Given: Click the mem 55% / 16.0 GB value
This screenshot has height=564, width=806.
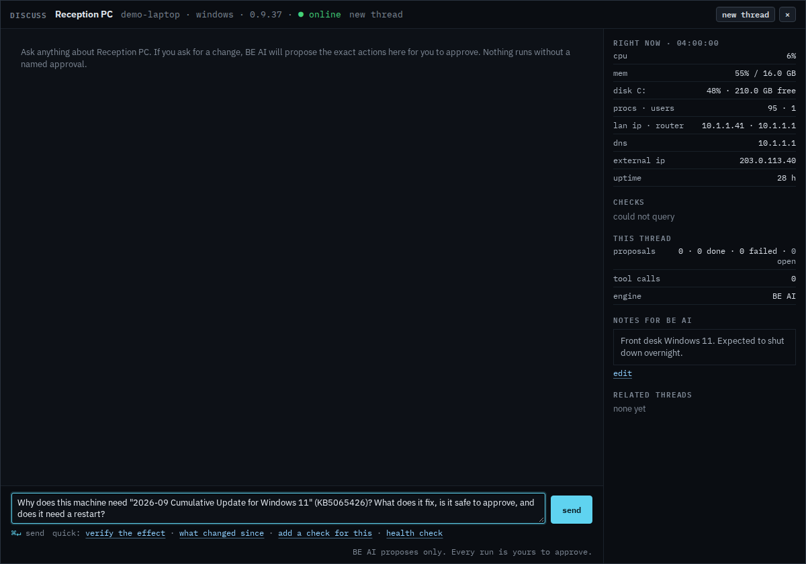Looking at the screenshot, I should [765, 73].
